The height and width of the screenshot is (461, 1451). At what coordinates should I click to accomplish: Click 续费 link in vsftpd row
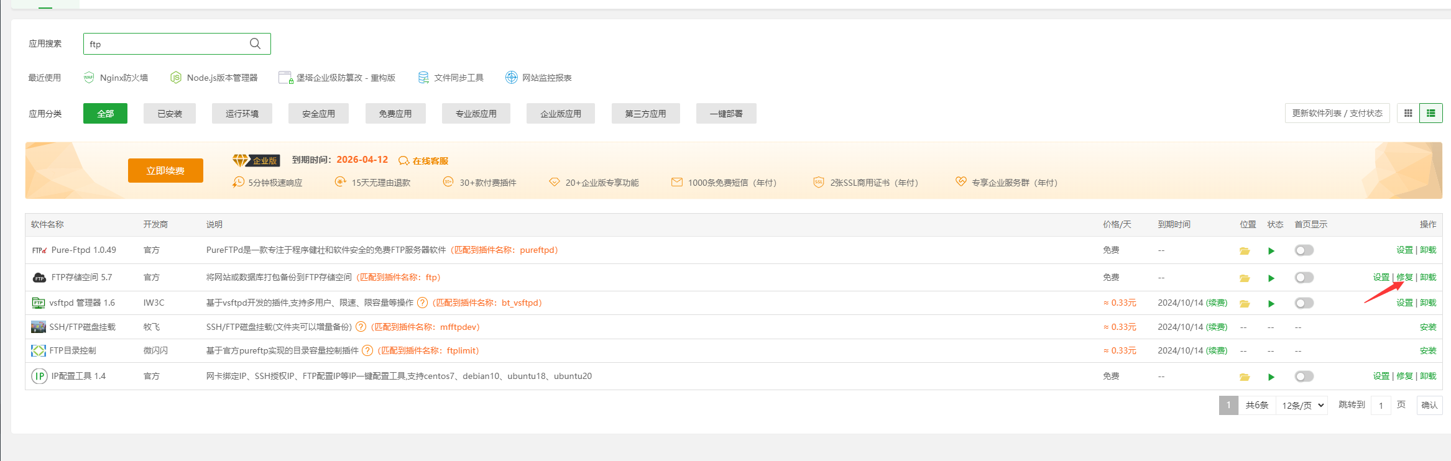point(1217,303)
